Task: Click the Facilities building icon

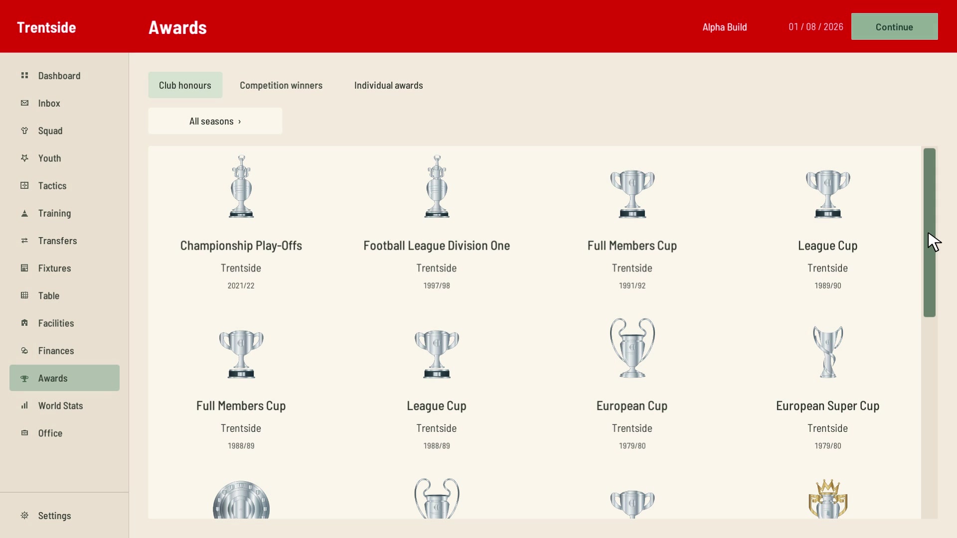Action: [x=24, y=323]
